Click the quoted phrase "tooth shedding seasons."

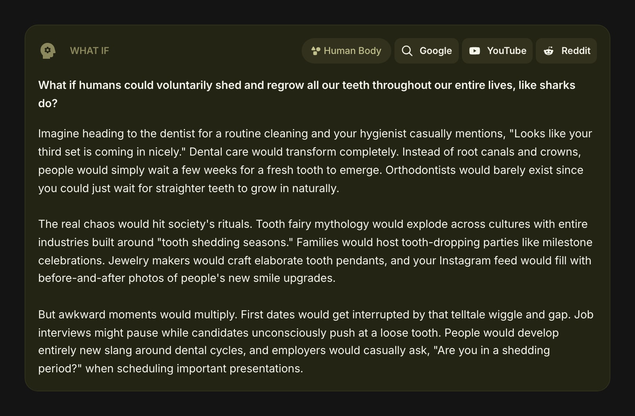[x=225, y=242]
